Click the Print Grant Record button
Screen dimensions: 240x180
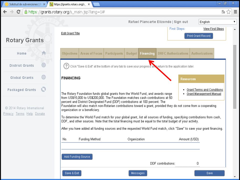199,36
